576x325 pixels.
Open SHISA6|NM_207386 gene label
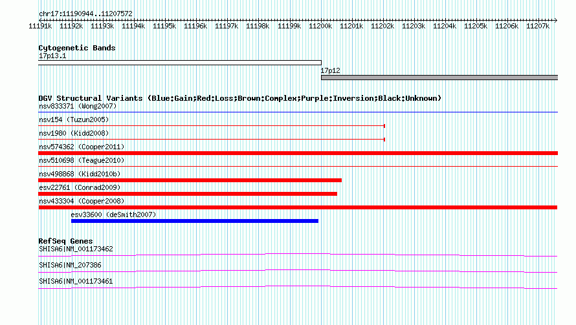(x=70, y=265)
